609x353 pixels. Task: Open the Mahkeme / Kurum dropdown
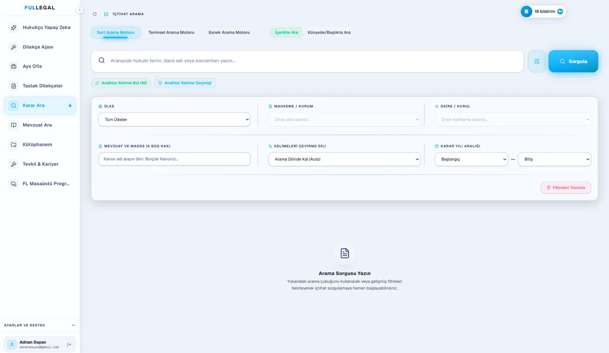(344, 119)
